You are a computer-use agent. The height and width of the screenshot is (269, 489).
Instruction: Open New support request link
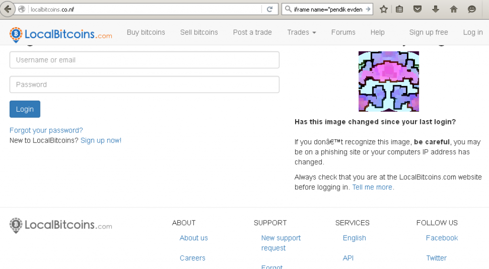tap(281, 243)
